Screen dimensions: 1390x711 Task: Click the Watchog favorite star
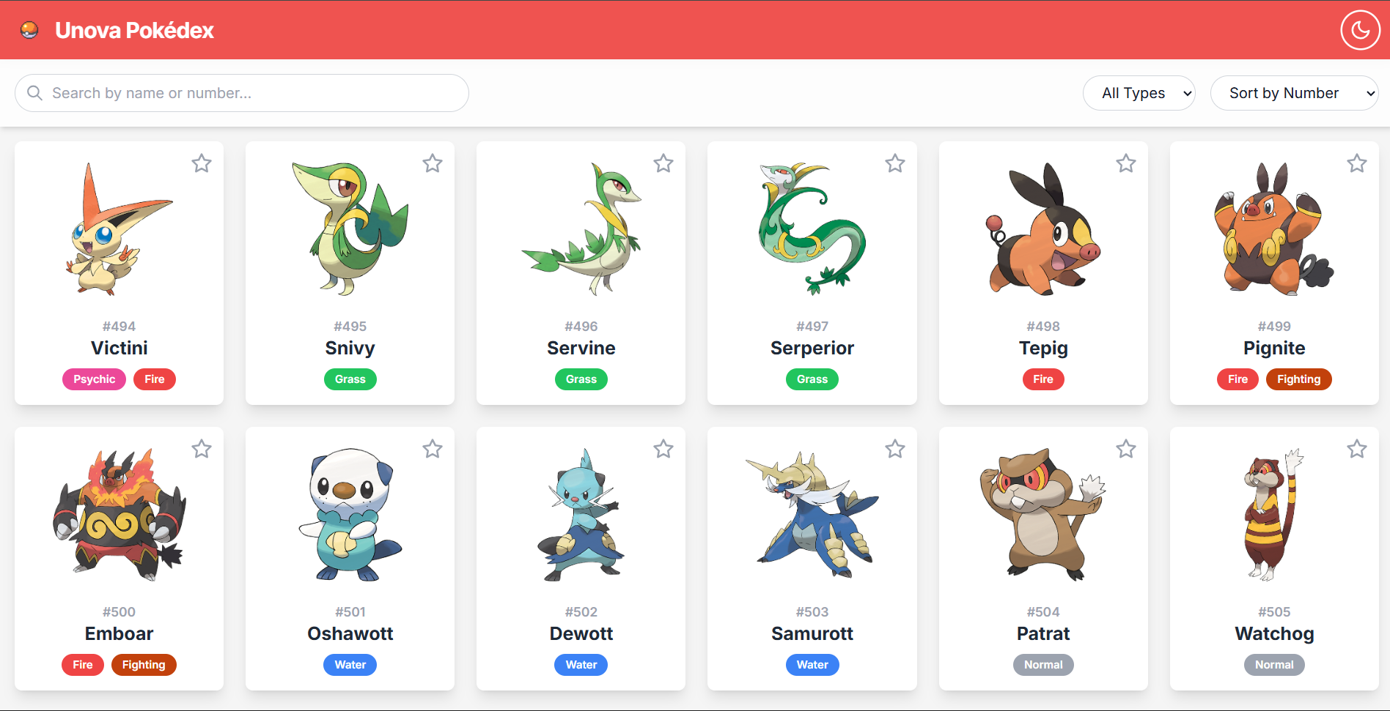[1357, 449]
